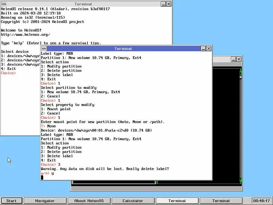273x205 pixels.
Task: Open the Start menu on the taskbar
Action: click(11, 201)
